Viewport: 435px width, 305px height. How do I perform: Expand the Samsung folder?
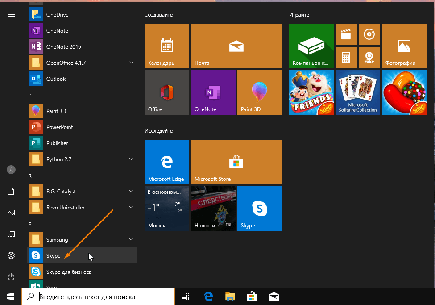(131, 239)
